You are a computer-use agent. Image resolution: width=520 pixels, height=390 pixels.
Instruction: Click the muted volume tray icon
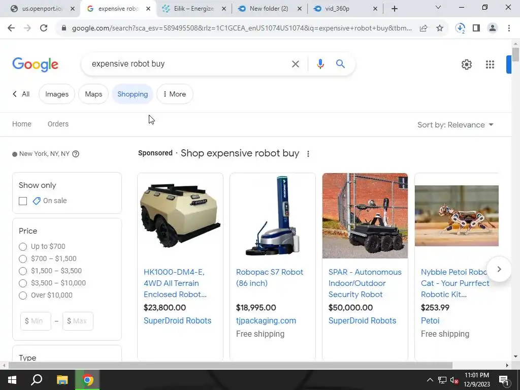454,380
